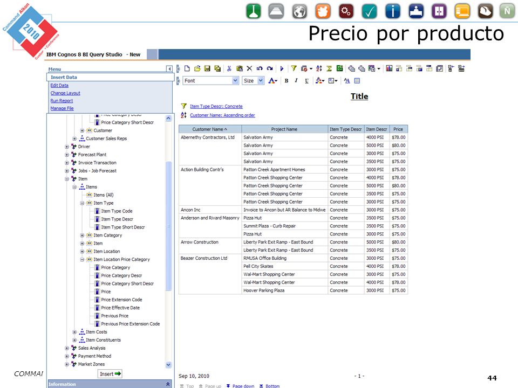Viewport: 518px width, 388px height.
Task: Click the Insert button below tree
Action: 110,374
